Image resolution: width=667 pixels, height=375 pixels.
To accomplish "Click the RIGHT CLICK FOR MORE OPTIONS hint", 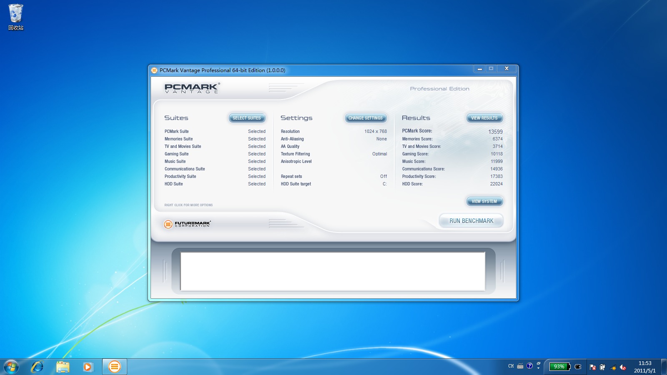I will 188,205.
